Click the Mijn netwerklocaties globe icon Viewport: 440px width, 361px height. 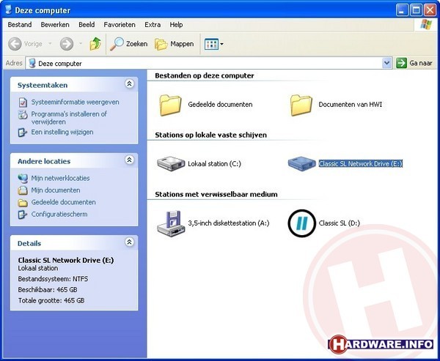point(23,178)
